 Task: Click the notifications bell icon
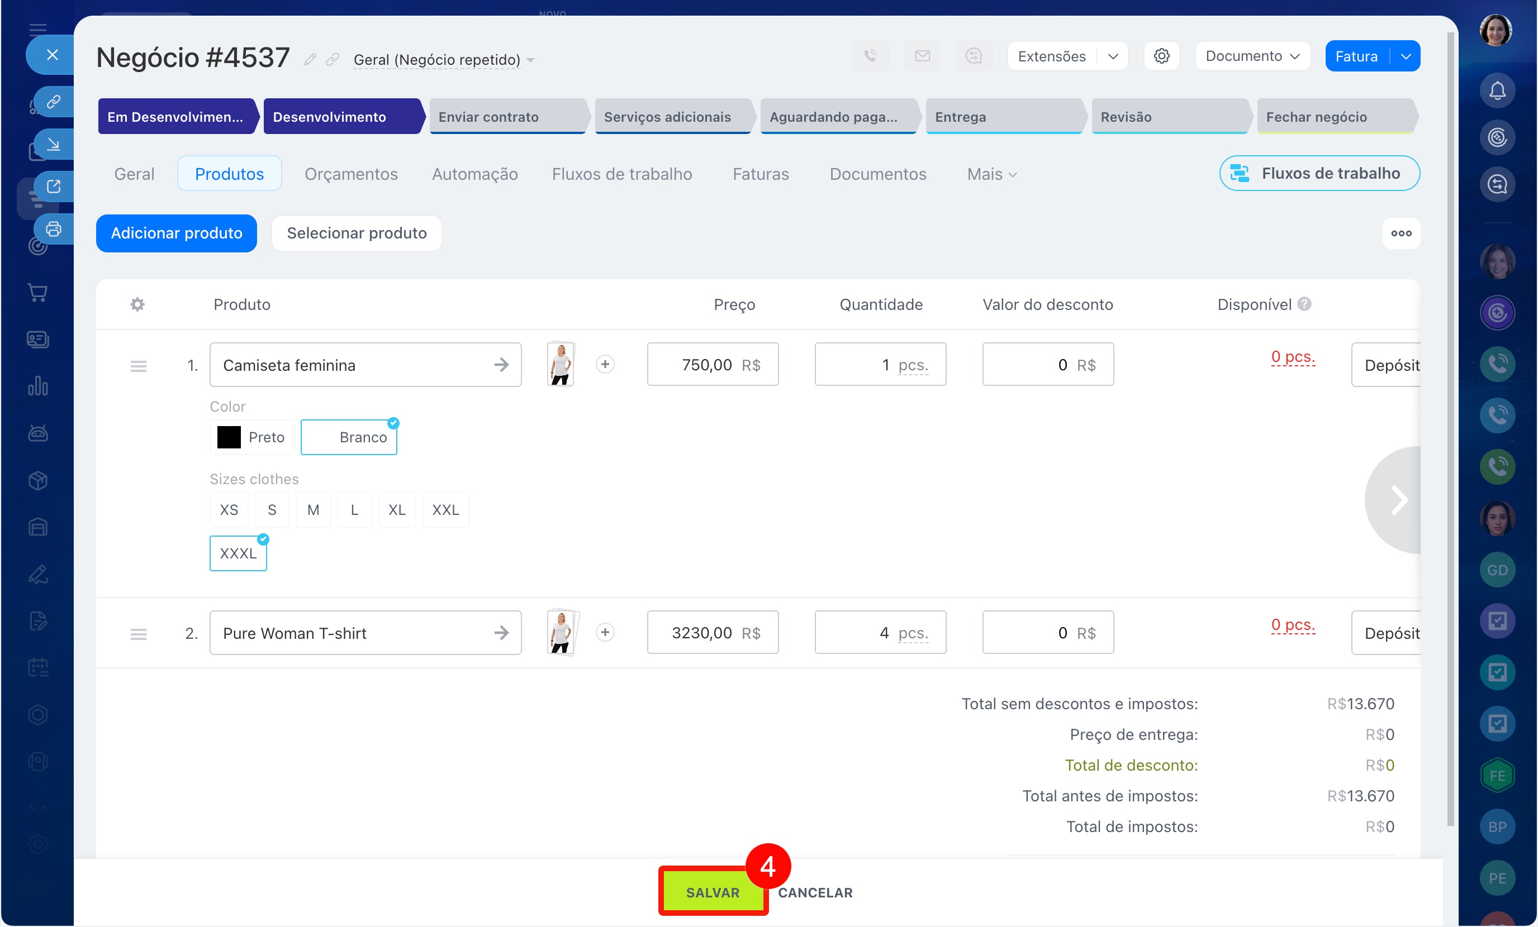pos(1497,90)
